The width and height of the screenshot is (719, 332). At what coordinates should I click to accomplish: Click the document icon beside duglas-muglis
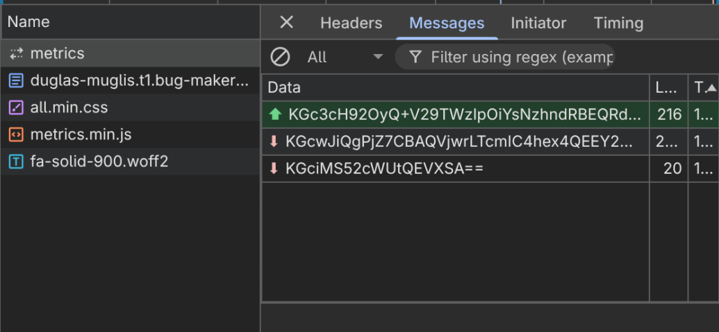point(16,81)
